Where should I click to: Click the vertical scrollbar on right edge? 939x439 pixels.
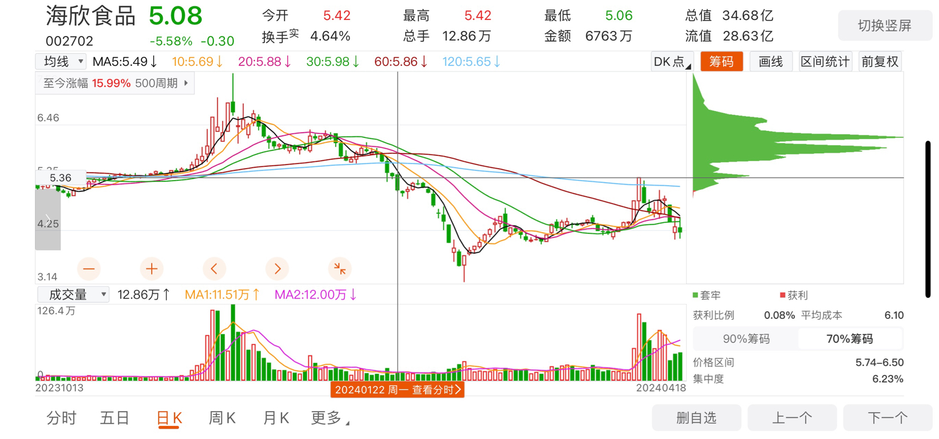pos(928,219)
